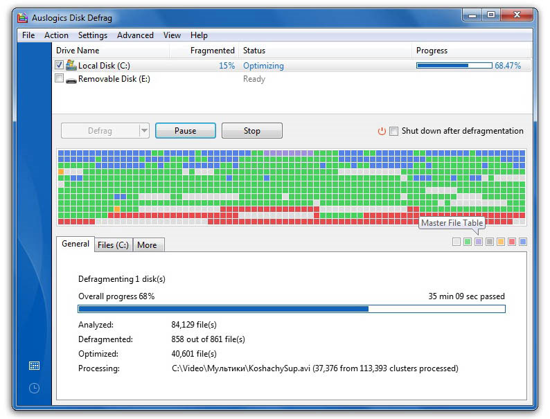Click the green legend swatch
This screenshot has width=550, height=419.
tap(468, 242)
